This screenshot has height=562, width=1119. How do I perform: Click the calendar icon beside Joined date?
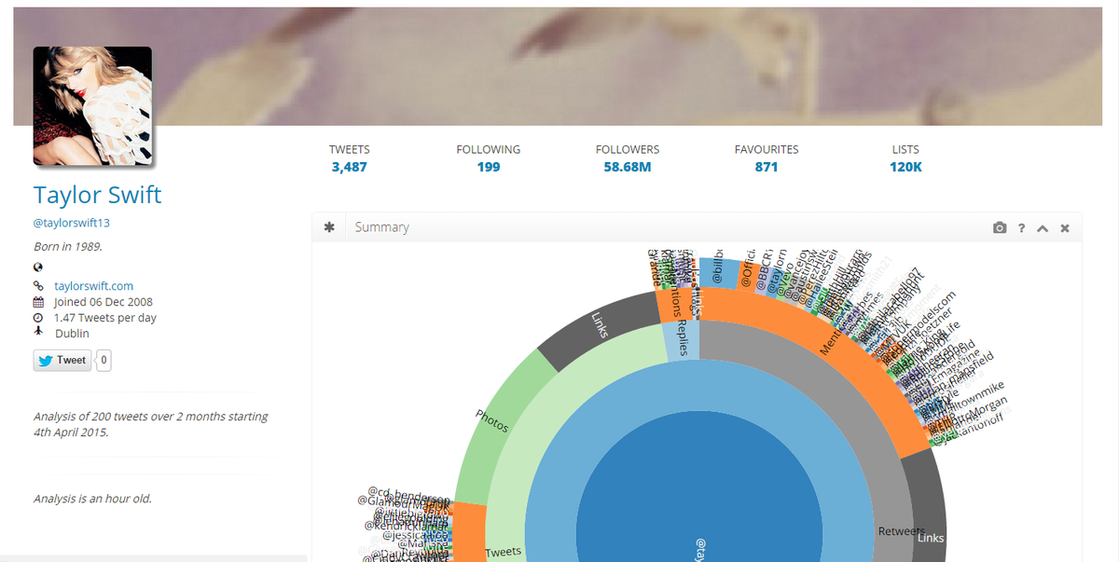38,302
